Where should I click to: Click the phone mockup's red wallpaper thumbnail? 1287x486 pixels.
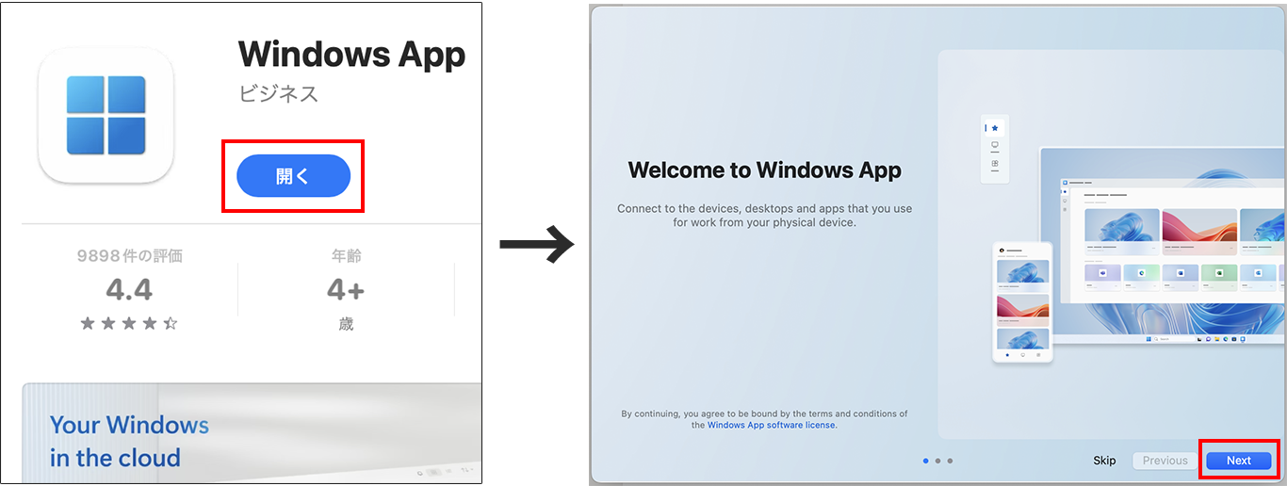(x=1022, y=308)
